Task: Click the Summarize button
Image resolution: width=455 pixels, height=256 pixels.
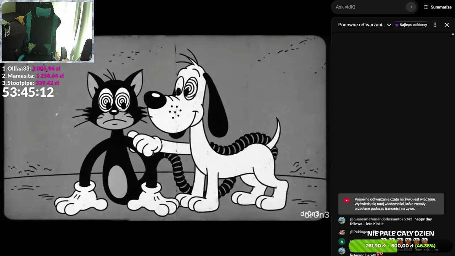Action: (438, 7)
